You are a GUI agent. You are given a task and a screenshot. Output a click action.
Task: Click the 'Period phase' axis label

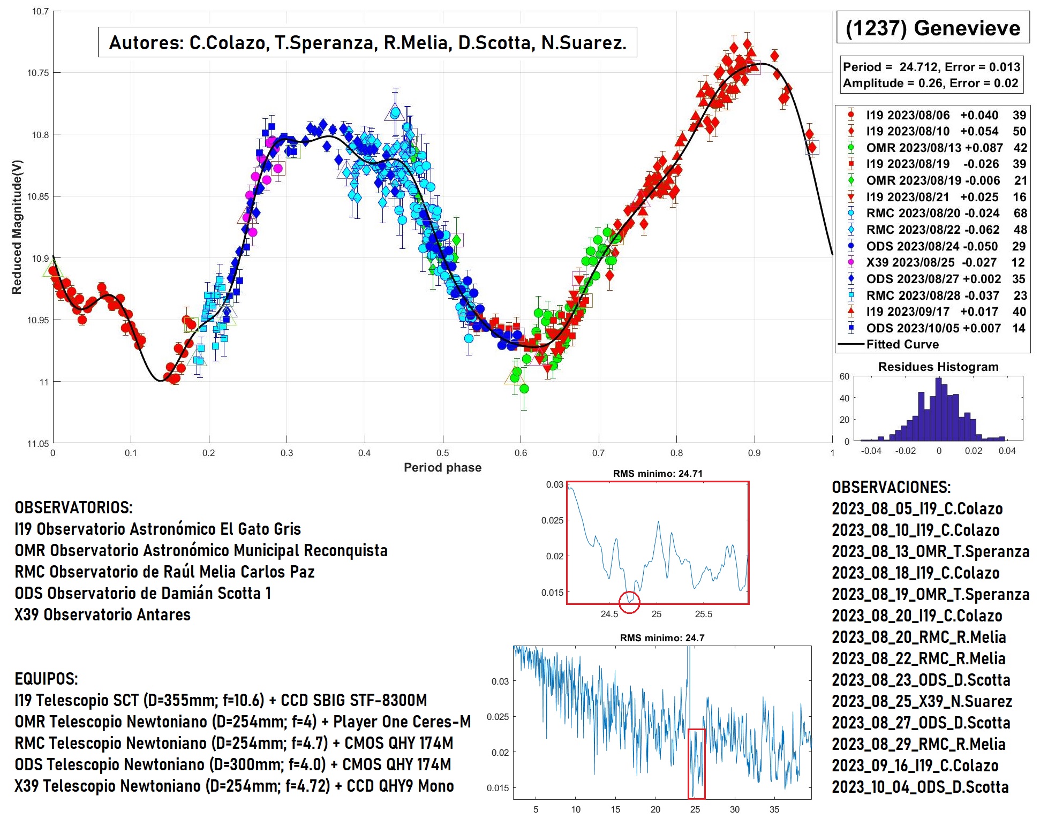pos(442,467)
